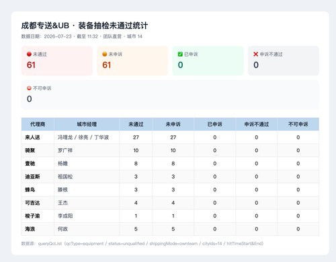Click 梭子渝 row 已申诉 value 0

pyautogui.click(x=214, y=216)
